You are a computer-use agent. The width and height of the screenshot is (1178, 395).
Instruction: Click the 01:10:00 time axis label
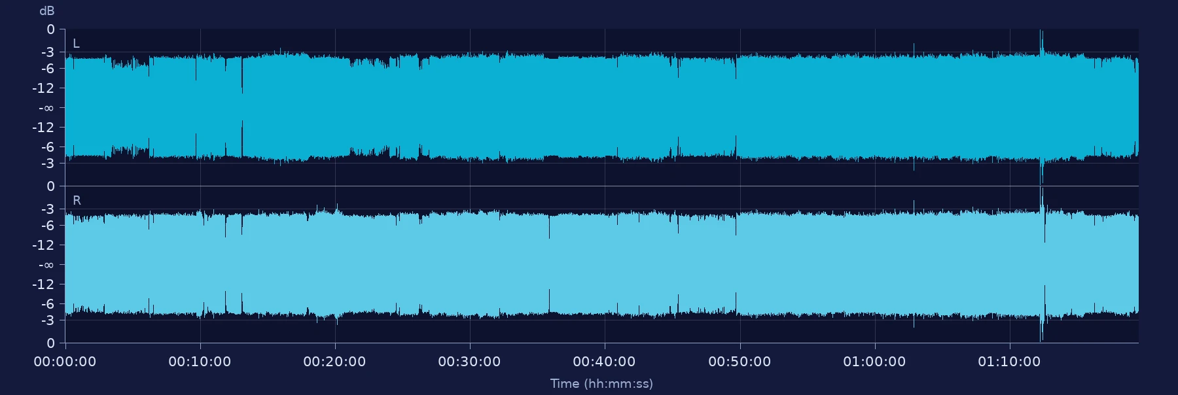point(1009,362)
